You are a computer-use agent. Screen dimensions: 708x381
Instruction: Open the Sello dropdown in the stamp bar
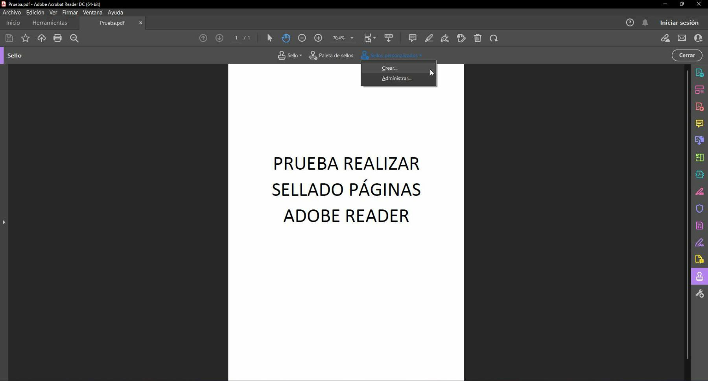290,55
